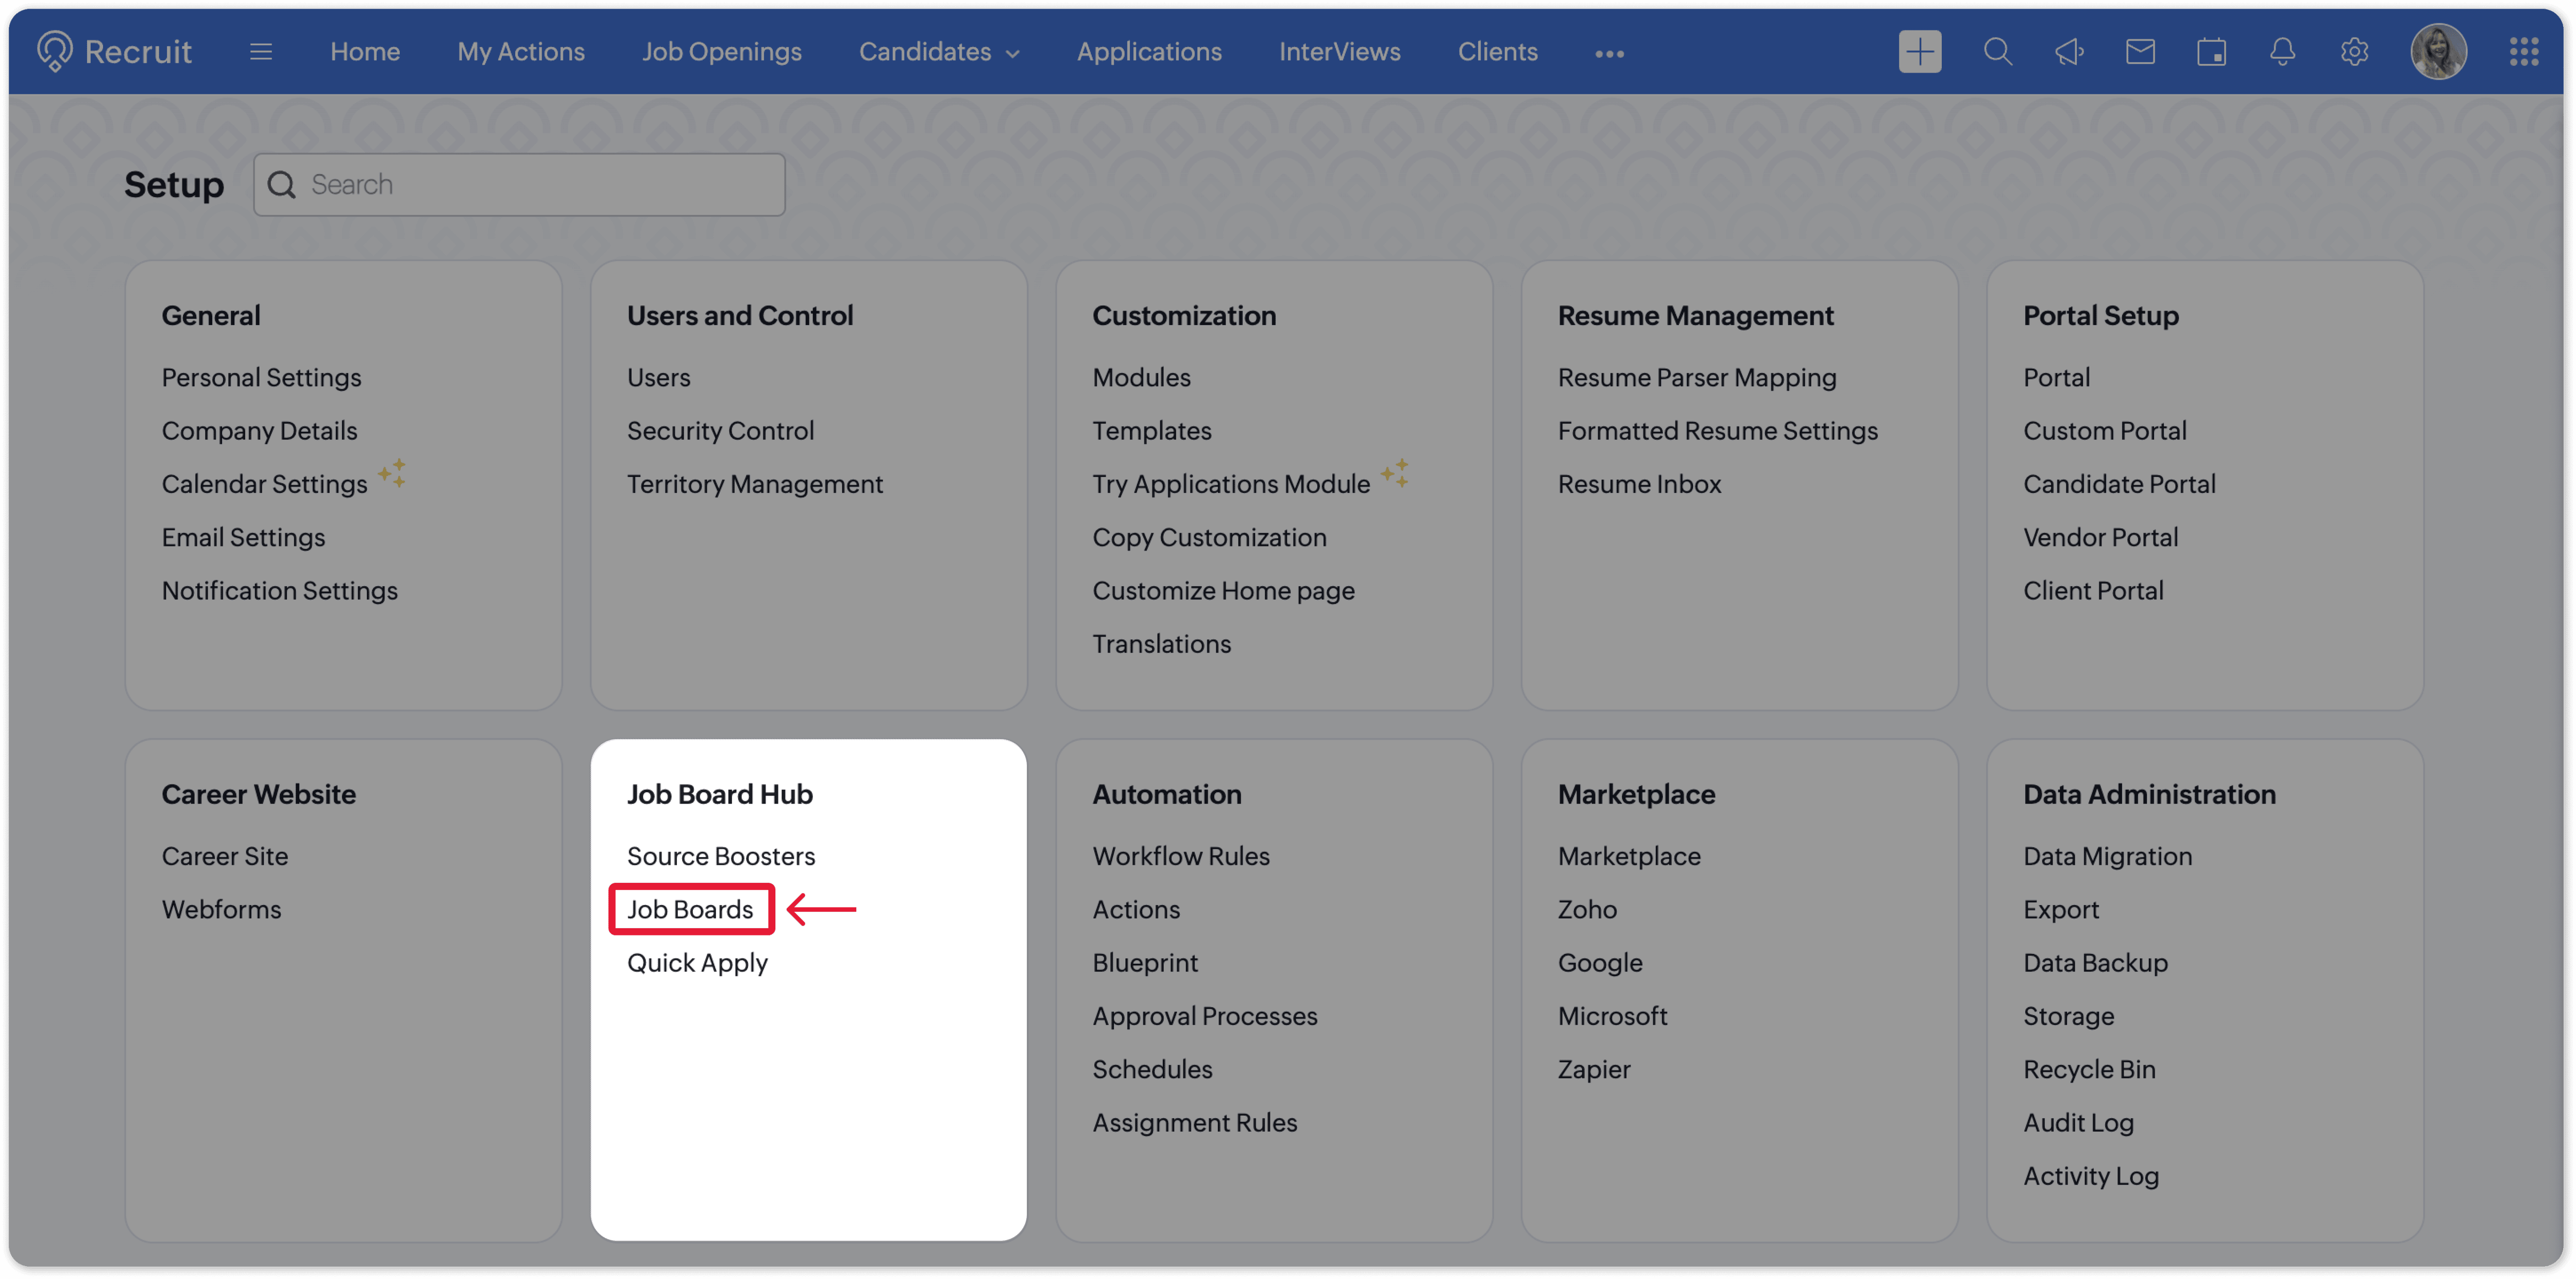Go to the Job Openings tab
Image resolution: width=2576 pixels, height=1279 pixels.
(721, 52)
